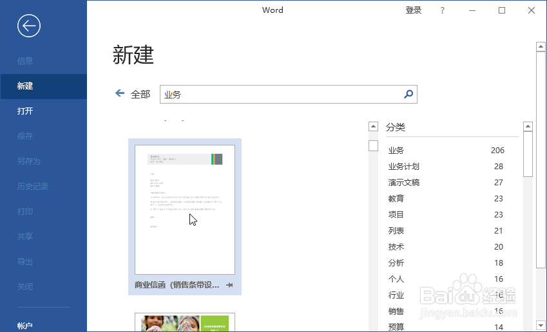Click the help question mark icon
Screen dimensions: 547x332
click(x=443, y=10)
